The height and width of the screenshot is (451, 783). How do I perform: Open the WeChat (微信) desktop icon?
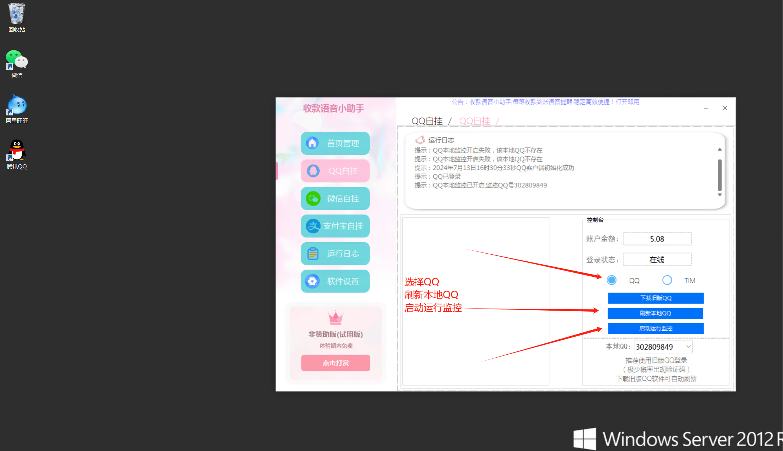(x=17, y=64)
